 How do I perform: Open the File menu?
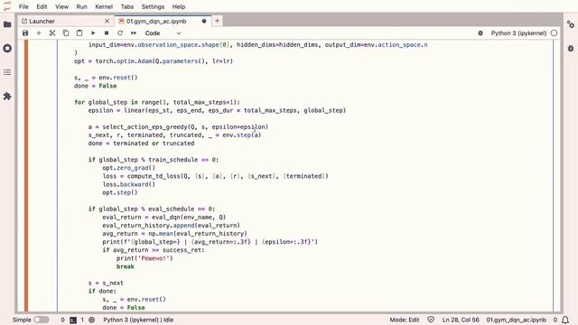(x=23, y=6)
